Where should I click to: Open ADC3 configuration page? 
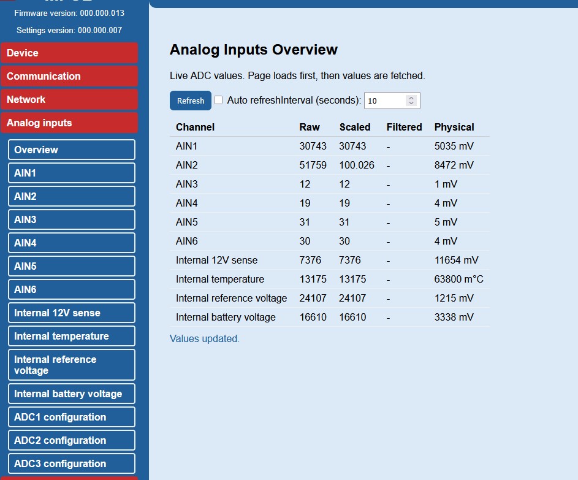coord(71,463)
